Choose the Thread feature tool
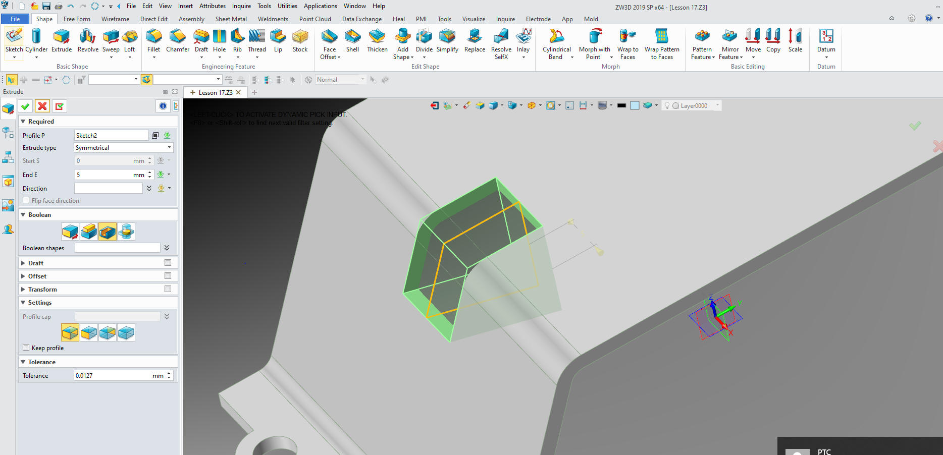943x455 pixels. [257, 40]
